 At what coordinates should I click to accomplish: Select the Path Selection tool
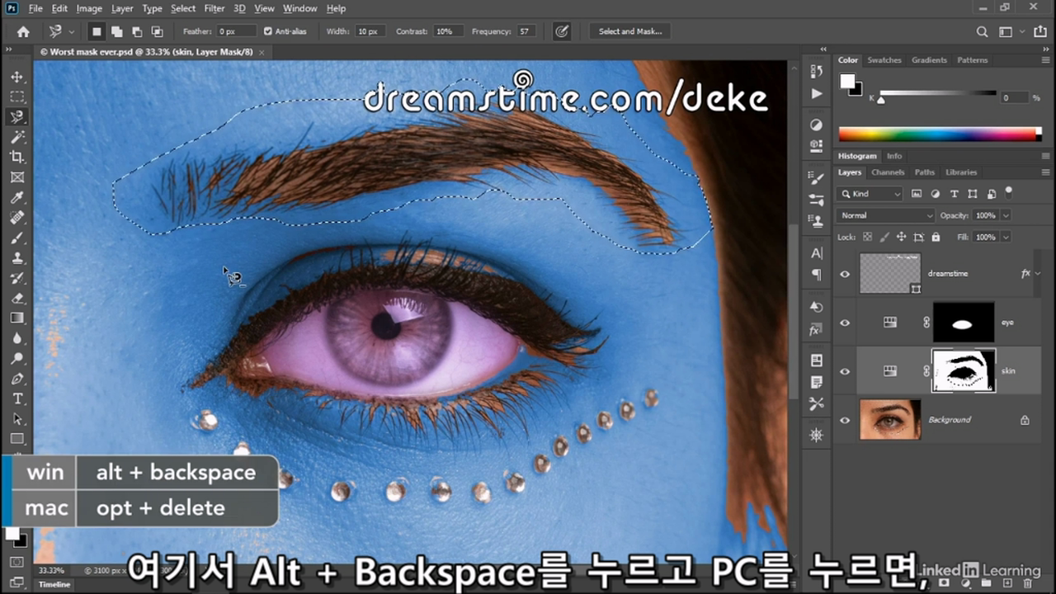17,419
